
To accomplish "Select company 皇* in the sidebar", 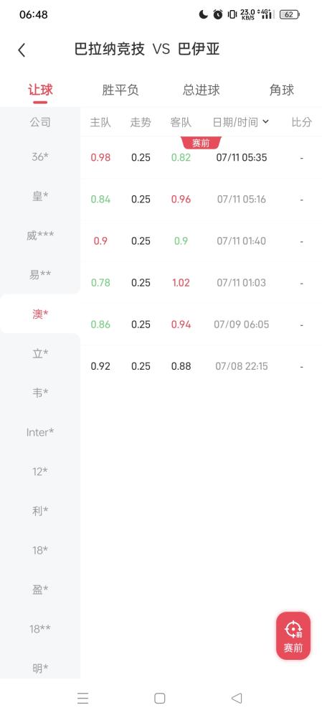I will tap(40, 196).
